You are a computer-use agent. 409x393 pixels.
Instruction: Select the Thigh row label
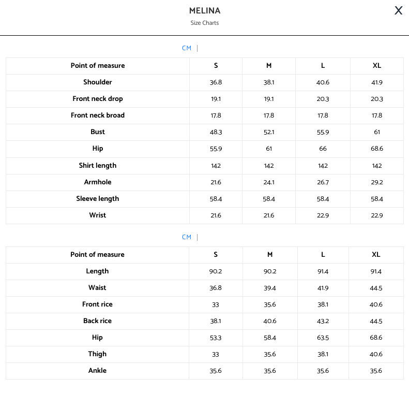click(97, 354)
